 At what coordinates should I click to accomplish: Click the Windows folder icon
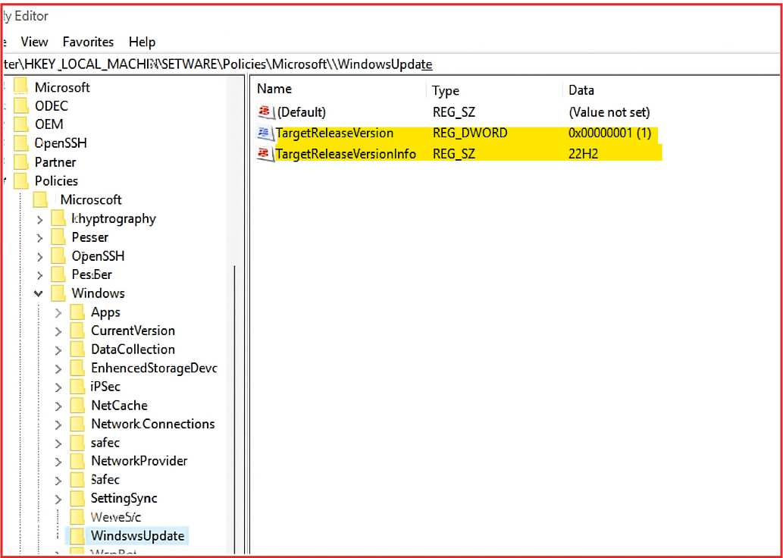click(x=58, y=293)
